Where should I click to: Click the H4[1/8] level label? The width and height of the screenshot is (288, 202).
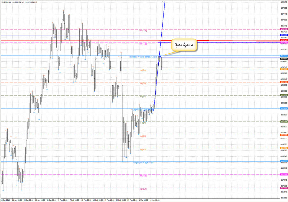(x=142, y=149)
